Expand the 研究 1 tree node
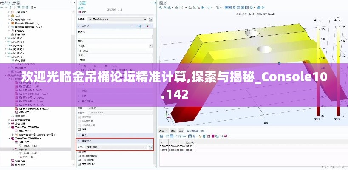This screenshot has height=170, width=348. [x=6, y=38]
